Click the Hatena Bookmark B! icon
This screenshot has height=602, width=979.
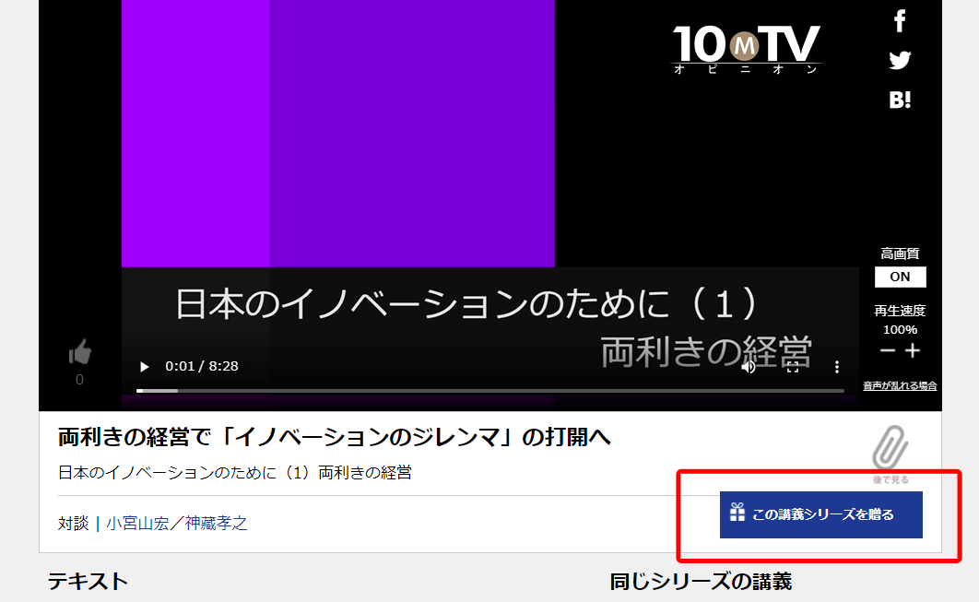point(900,100)
